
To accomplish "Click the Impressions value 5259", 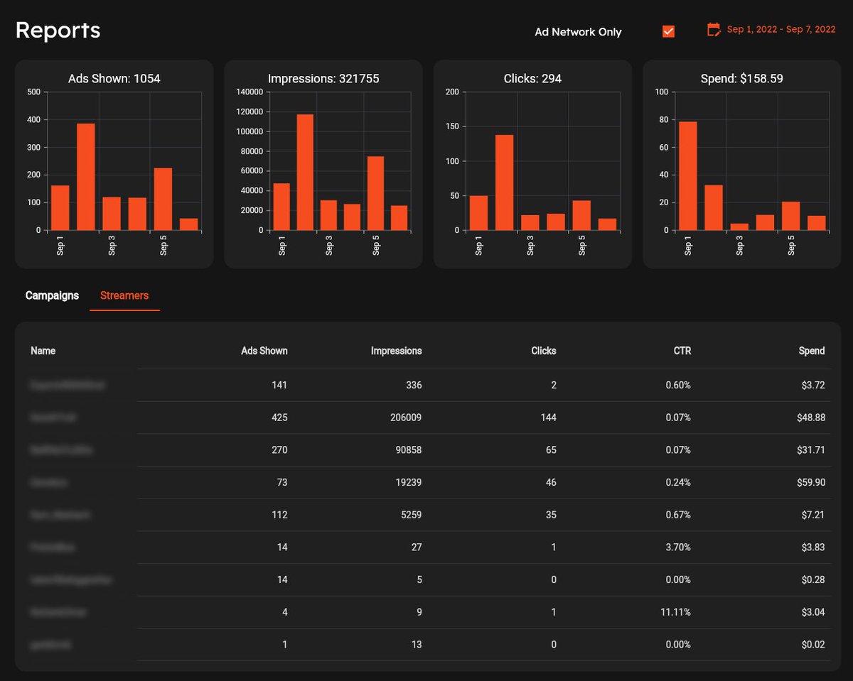I will click(410, 515).
